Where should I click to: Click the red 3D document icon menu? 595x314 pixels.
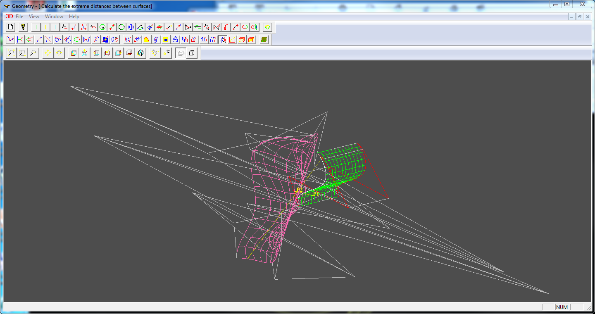(9, 17)
